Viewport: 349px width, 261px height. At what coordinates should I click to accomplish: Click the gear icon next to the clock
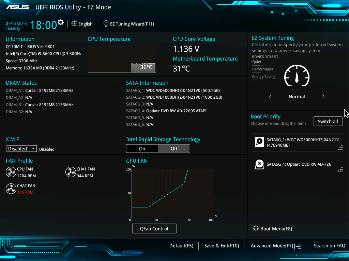coord(61,22)
